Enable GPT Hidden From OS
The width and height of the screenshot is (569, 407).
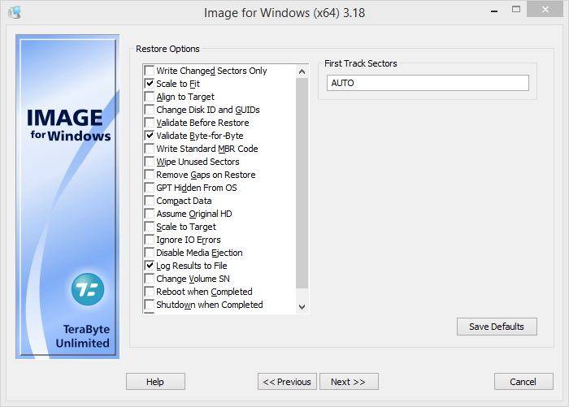pyautogui.click(x=149, y=188)
